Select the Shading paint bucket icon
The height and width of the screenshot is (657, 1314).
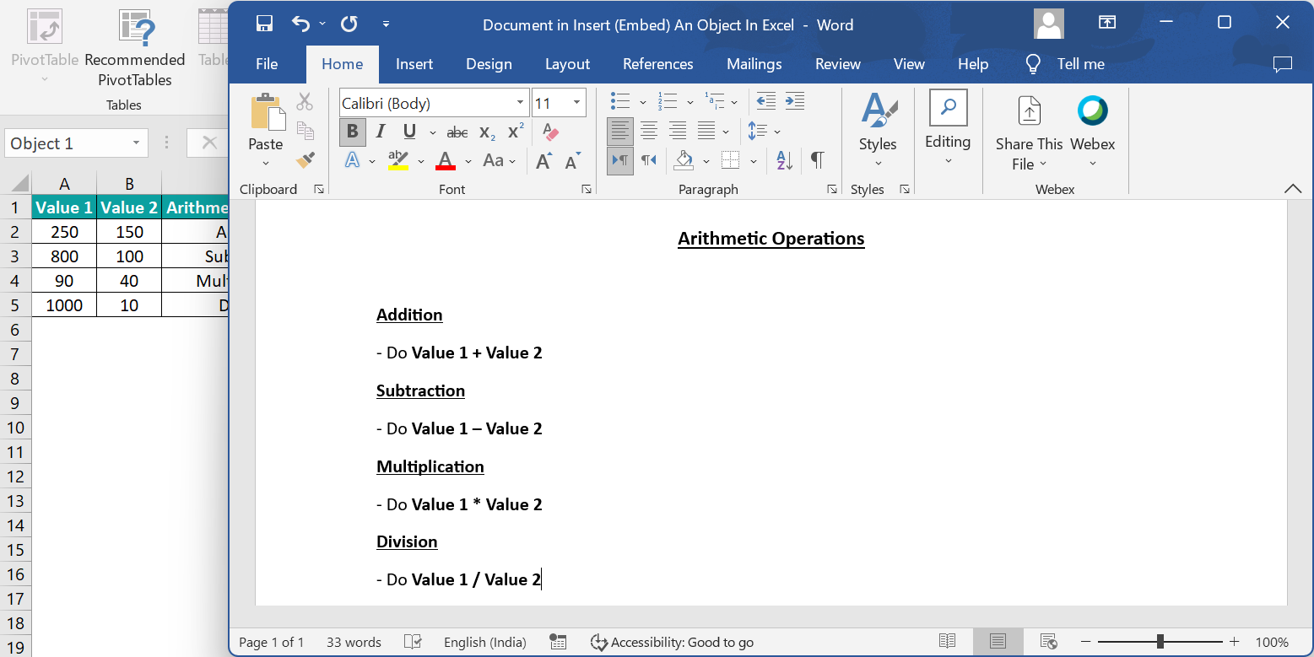[684, 159]
